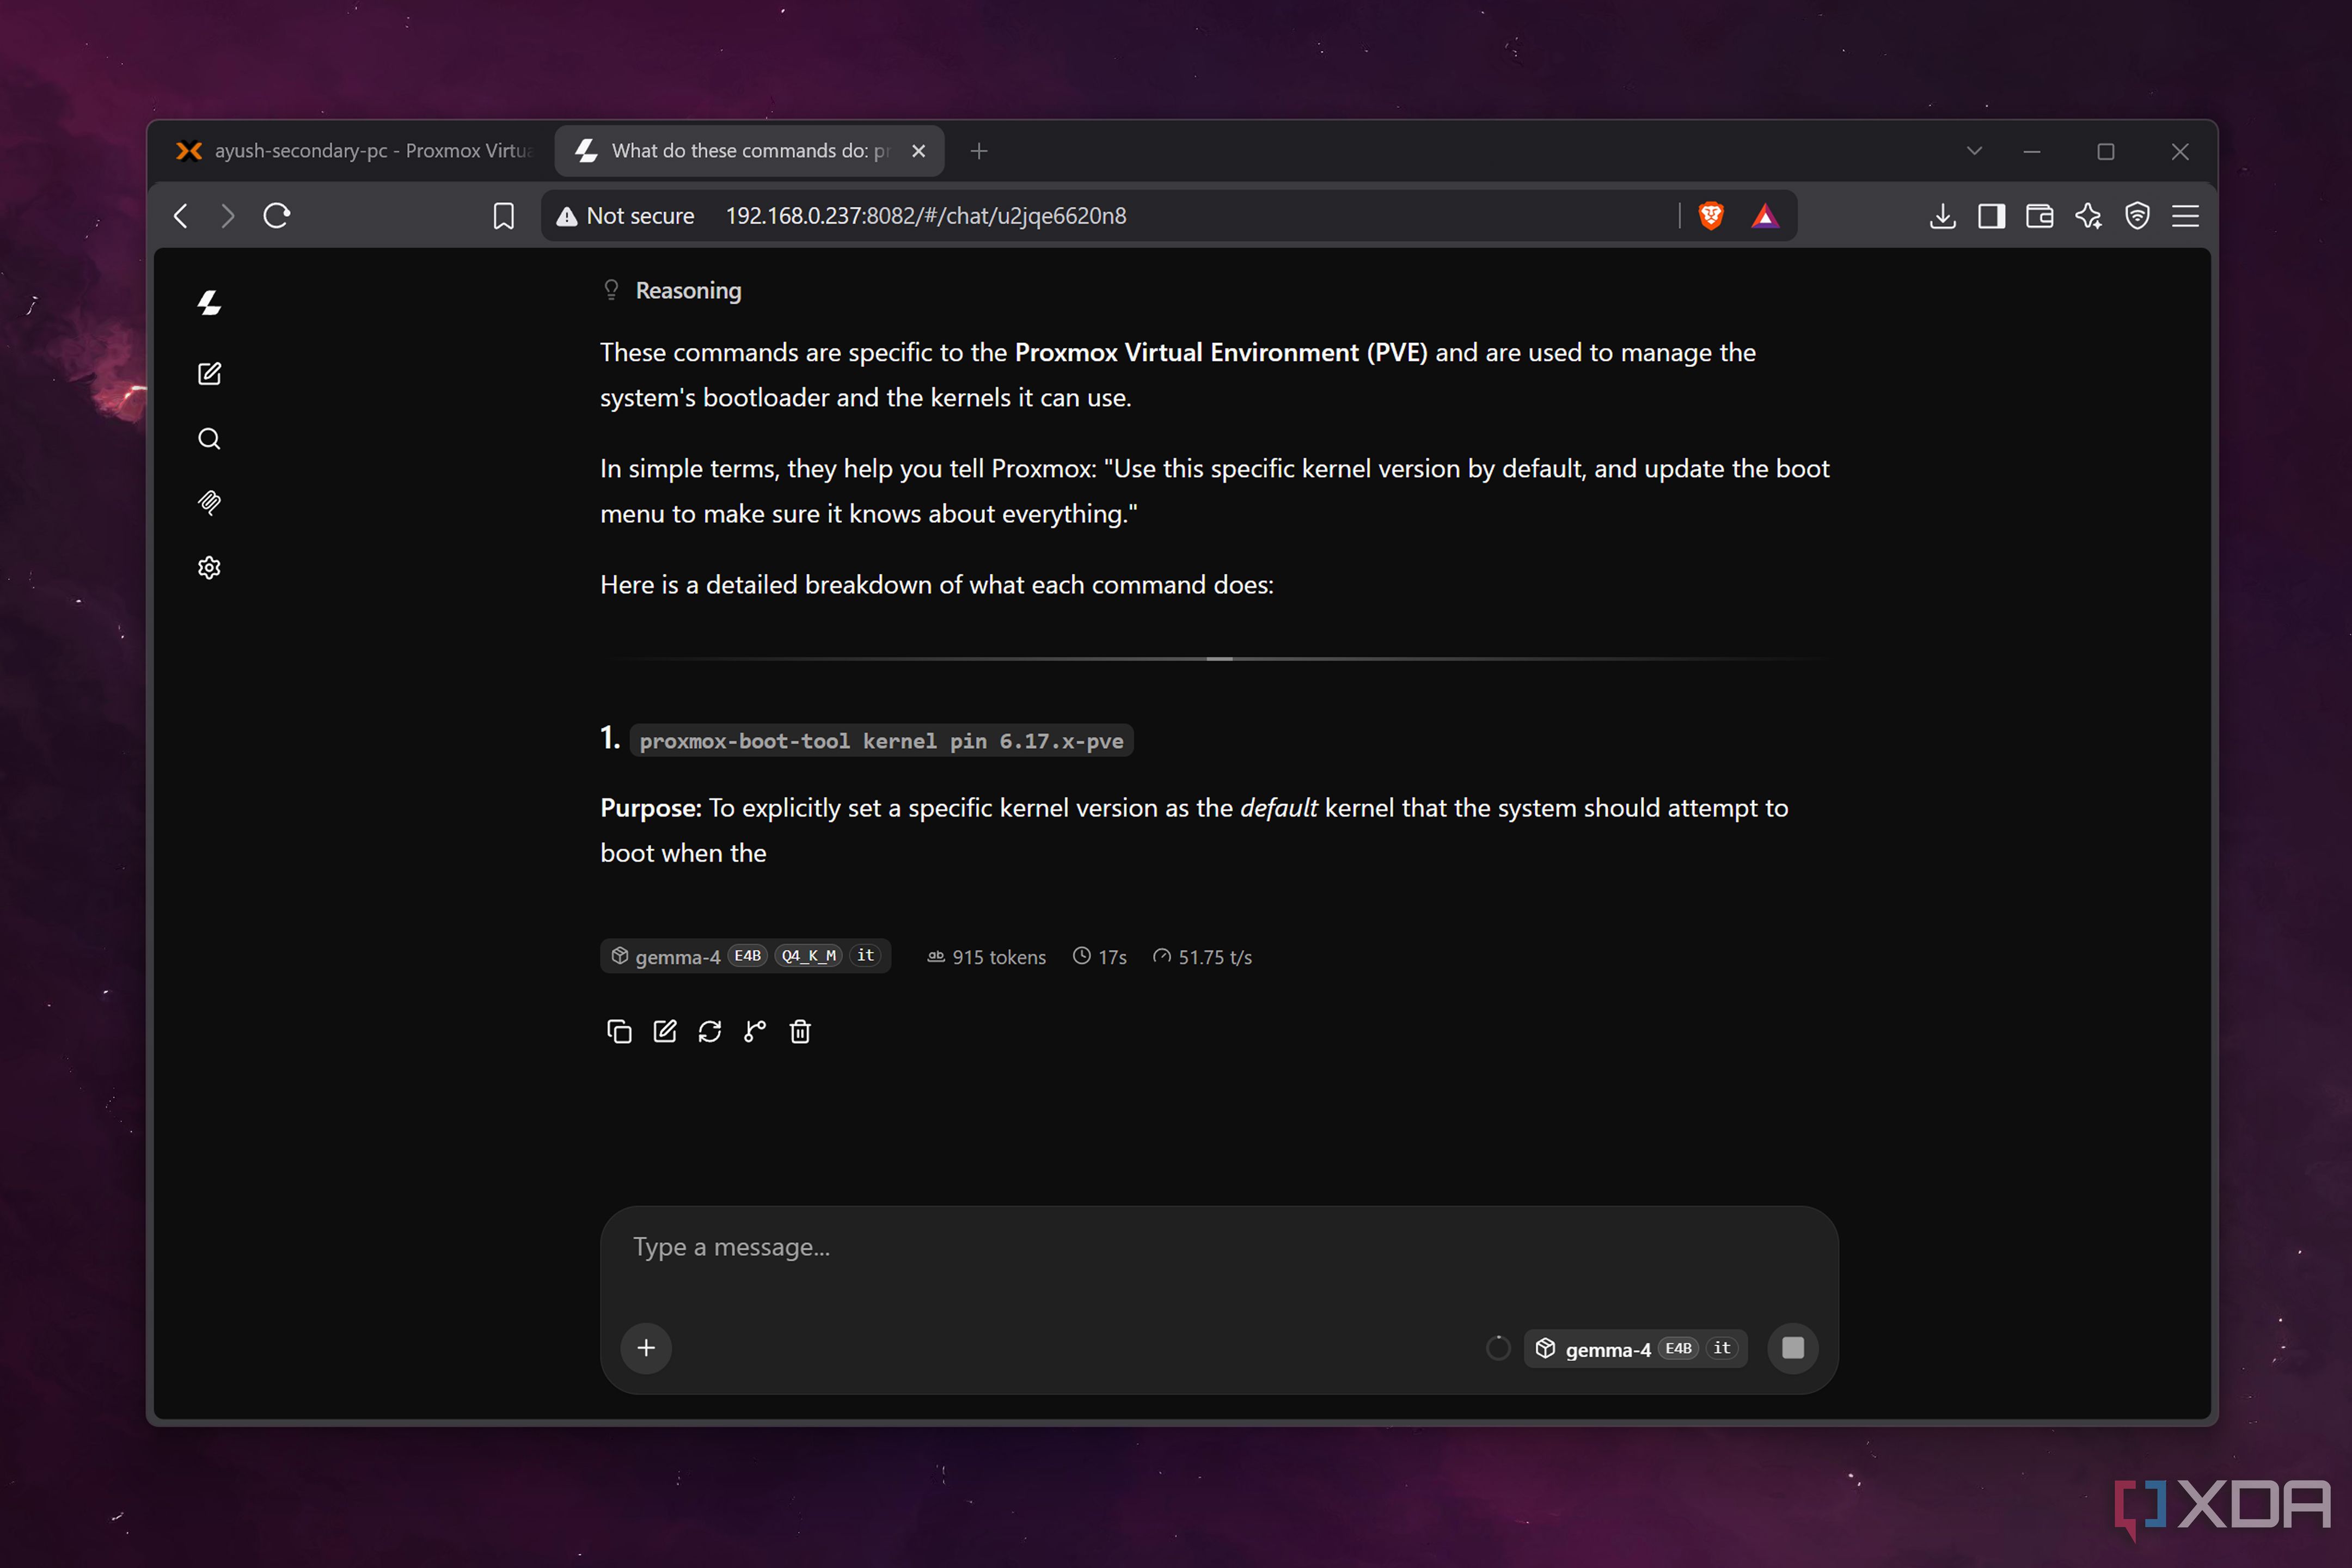The height and width of the screenshot is (1568, 2352).
Task: Click the Not secure warning indicator
Action: coord(625,216)
